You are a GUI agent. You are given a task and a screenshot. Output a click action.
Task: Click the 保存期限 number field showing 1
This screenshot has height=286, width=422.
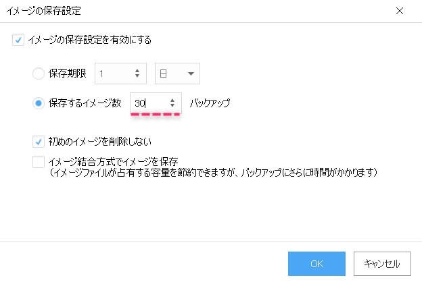coord(114,73)
